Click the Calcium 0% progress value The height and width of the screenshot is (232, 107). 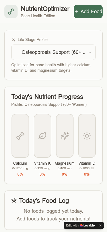click(20, 174)
